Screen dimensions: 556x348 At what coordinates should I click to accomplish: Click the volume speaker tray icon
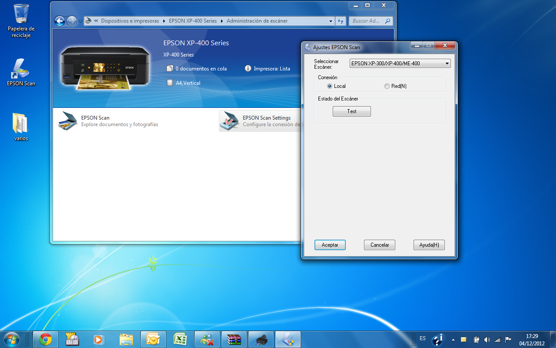coord(486,340)
